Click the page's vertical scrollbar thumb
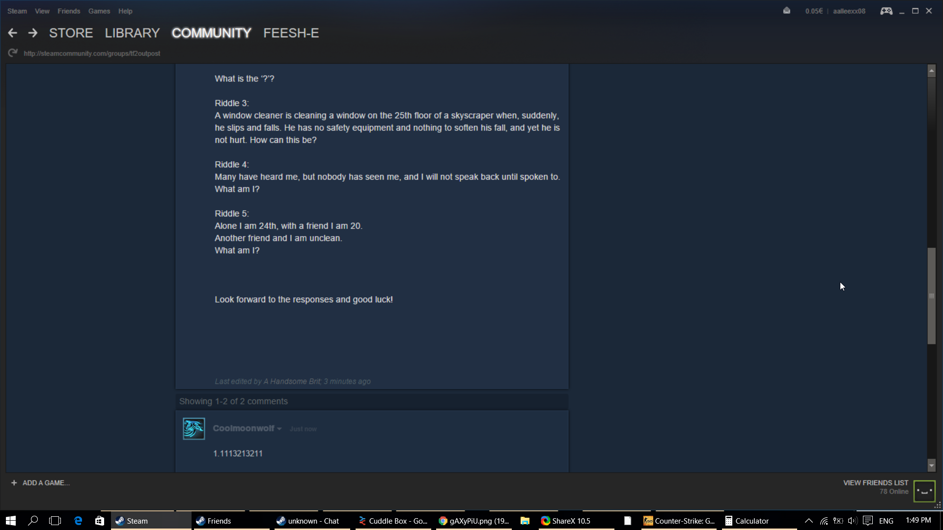 click(x=931, y=296)
